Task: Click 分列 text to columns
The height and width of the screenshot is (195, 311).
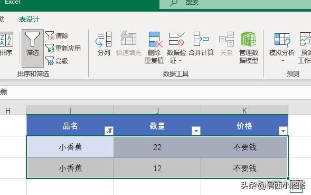Action: pyautogui.click(x=103, y=44)
